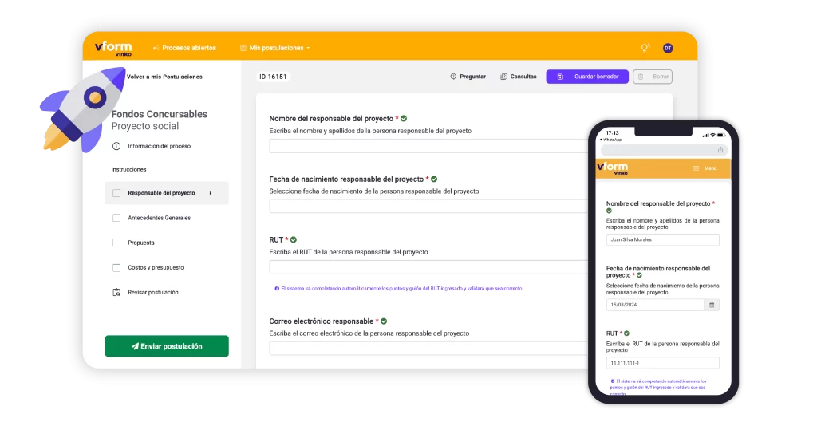
Task: Toggle Costos y presupuesto checkbox
Action: 116,268
